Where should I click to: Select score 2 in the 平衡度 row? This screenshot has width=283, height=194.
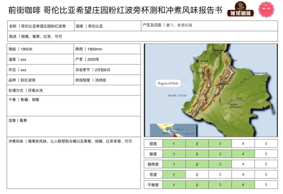[x=197, y=185]
